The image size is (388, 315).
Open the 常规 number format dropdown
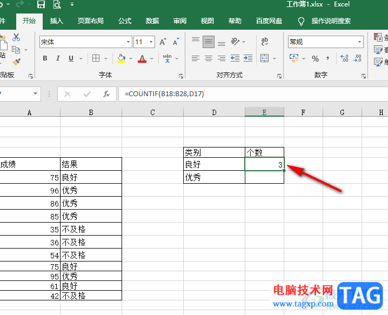[x=359, y=42]
